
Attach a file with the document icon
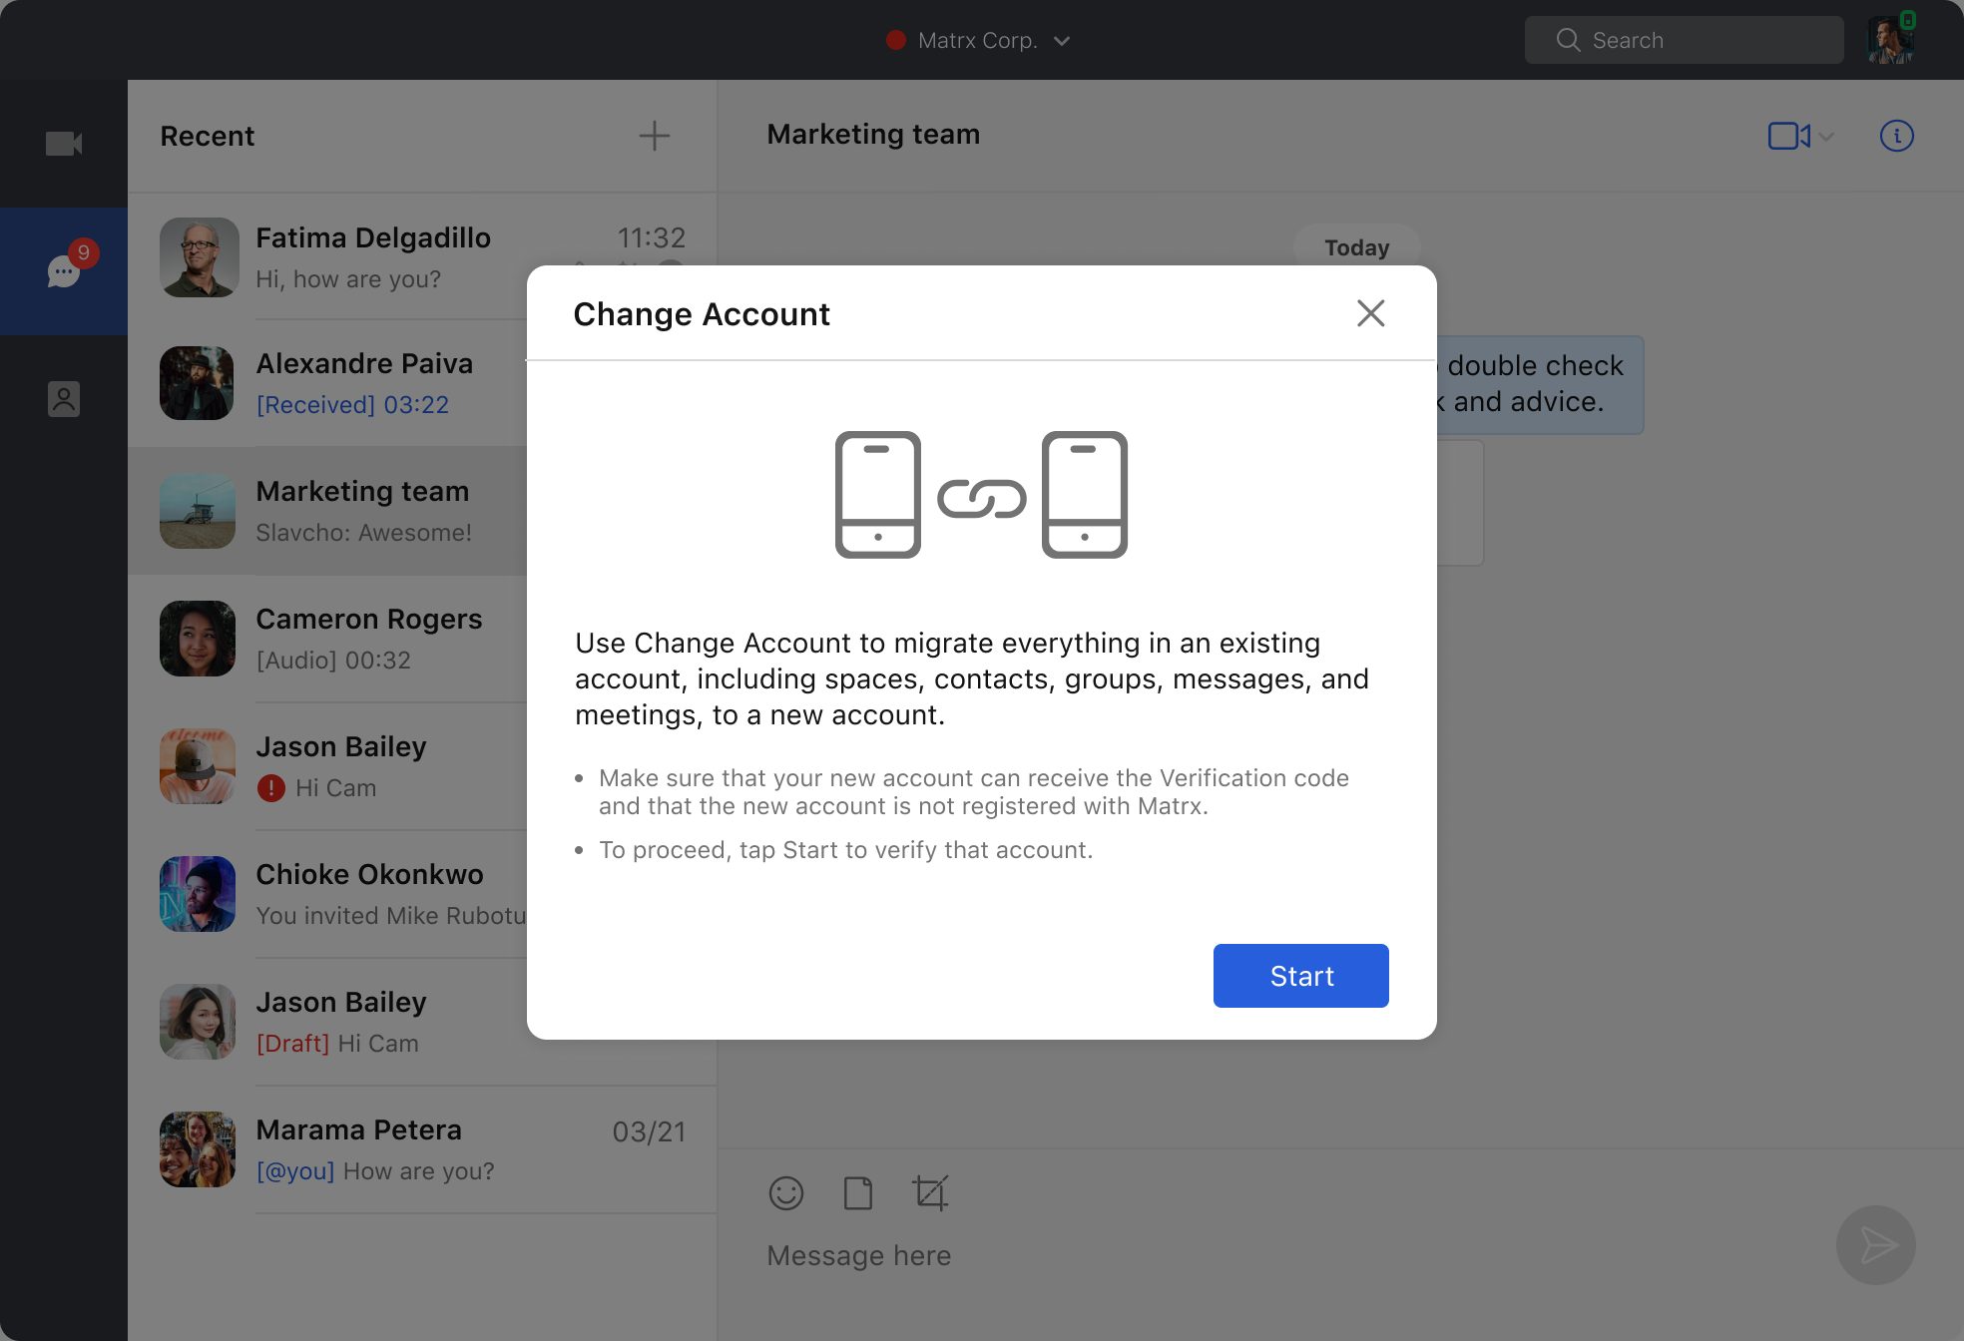(x=857, y=1193)
